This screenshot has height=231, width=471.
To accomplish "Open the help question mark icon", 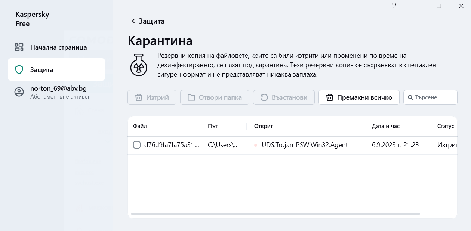I will point(394,6).
